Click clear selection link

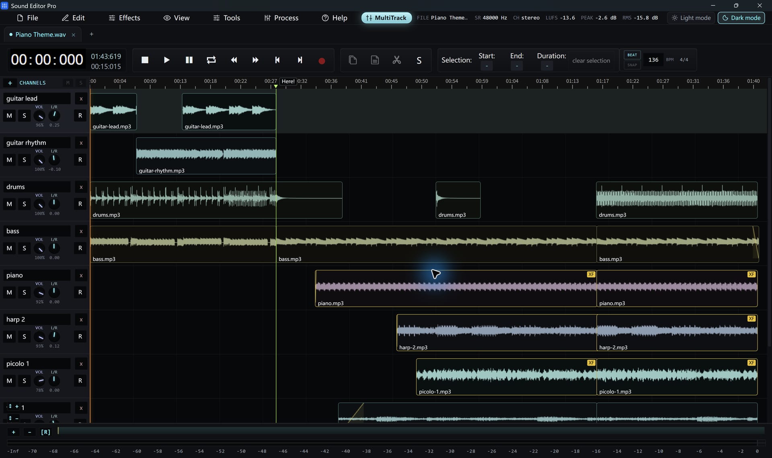[591, 61]
